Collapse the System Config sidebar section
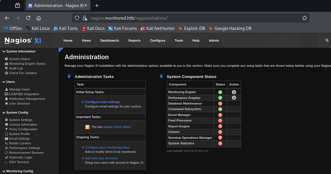This screenshot has height=174, width=331. (x=17, y=112)
